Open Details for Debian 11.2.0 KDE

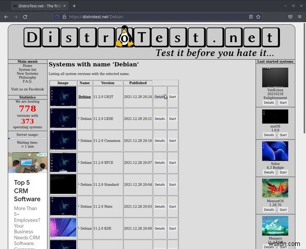pos(159,229)
